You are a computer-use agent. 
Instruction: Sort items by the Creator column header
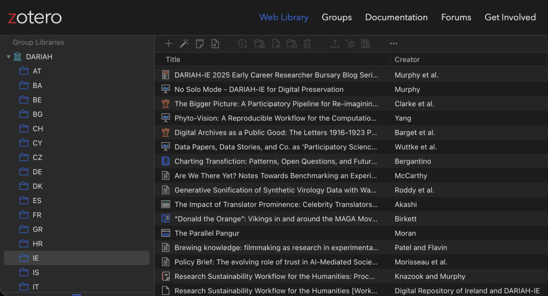(468, 59)
